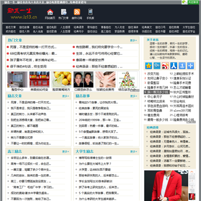The height and width of the screenshot is (201, 201).
Task: Open the food pyramid thumbnail image
Action: 127,79
